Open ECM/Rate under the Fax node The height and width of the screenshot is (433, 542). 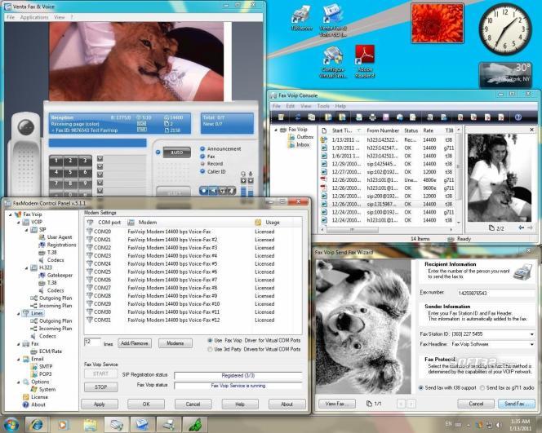[x=51, y=351]
